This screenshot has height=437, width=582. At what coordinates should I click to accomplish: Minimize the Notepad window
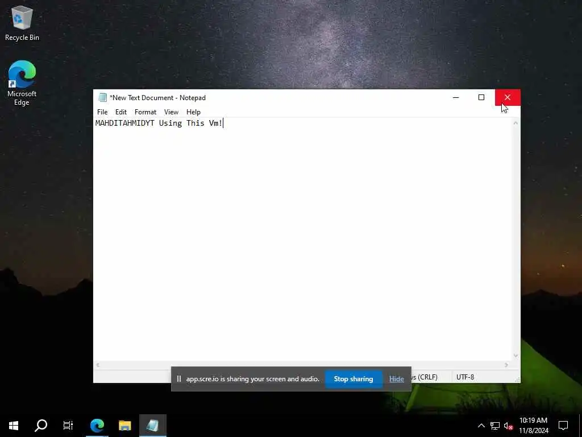(456, 97)
